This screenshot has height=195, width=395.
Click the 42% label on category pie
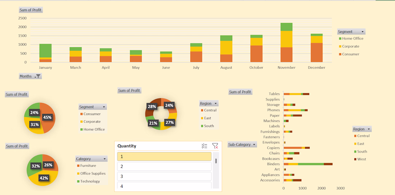(x=44, y=178)
